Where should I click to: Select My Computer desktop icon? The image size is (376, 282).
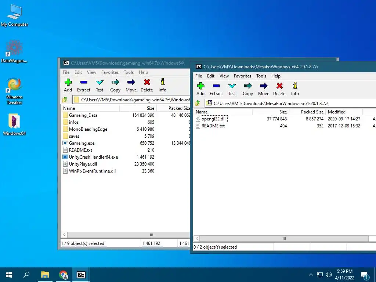pyautogui.click(x=14, y=15)
